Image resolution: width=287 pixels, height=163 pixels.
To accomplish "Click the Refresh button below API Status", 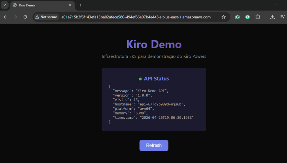I will tap(154, 145).
